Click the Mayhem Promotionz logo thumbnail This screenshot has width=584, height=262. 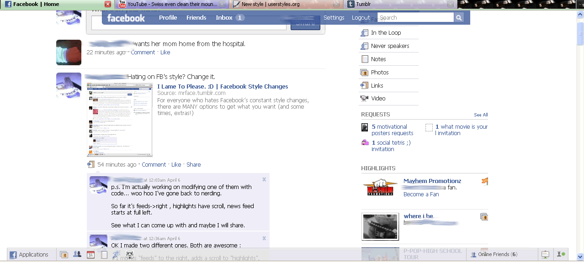[x=380, y=188]
